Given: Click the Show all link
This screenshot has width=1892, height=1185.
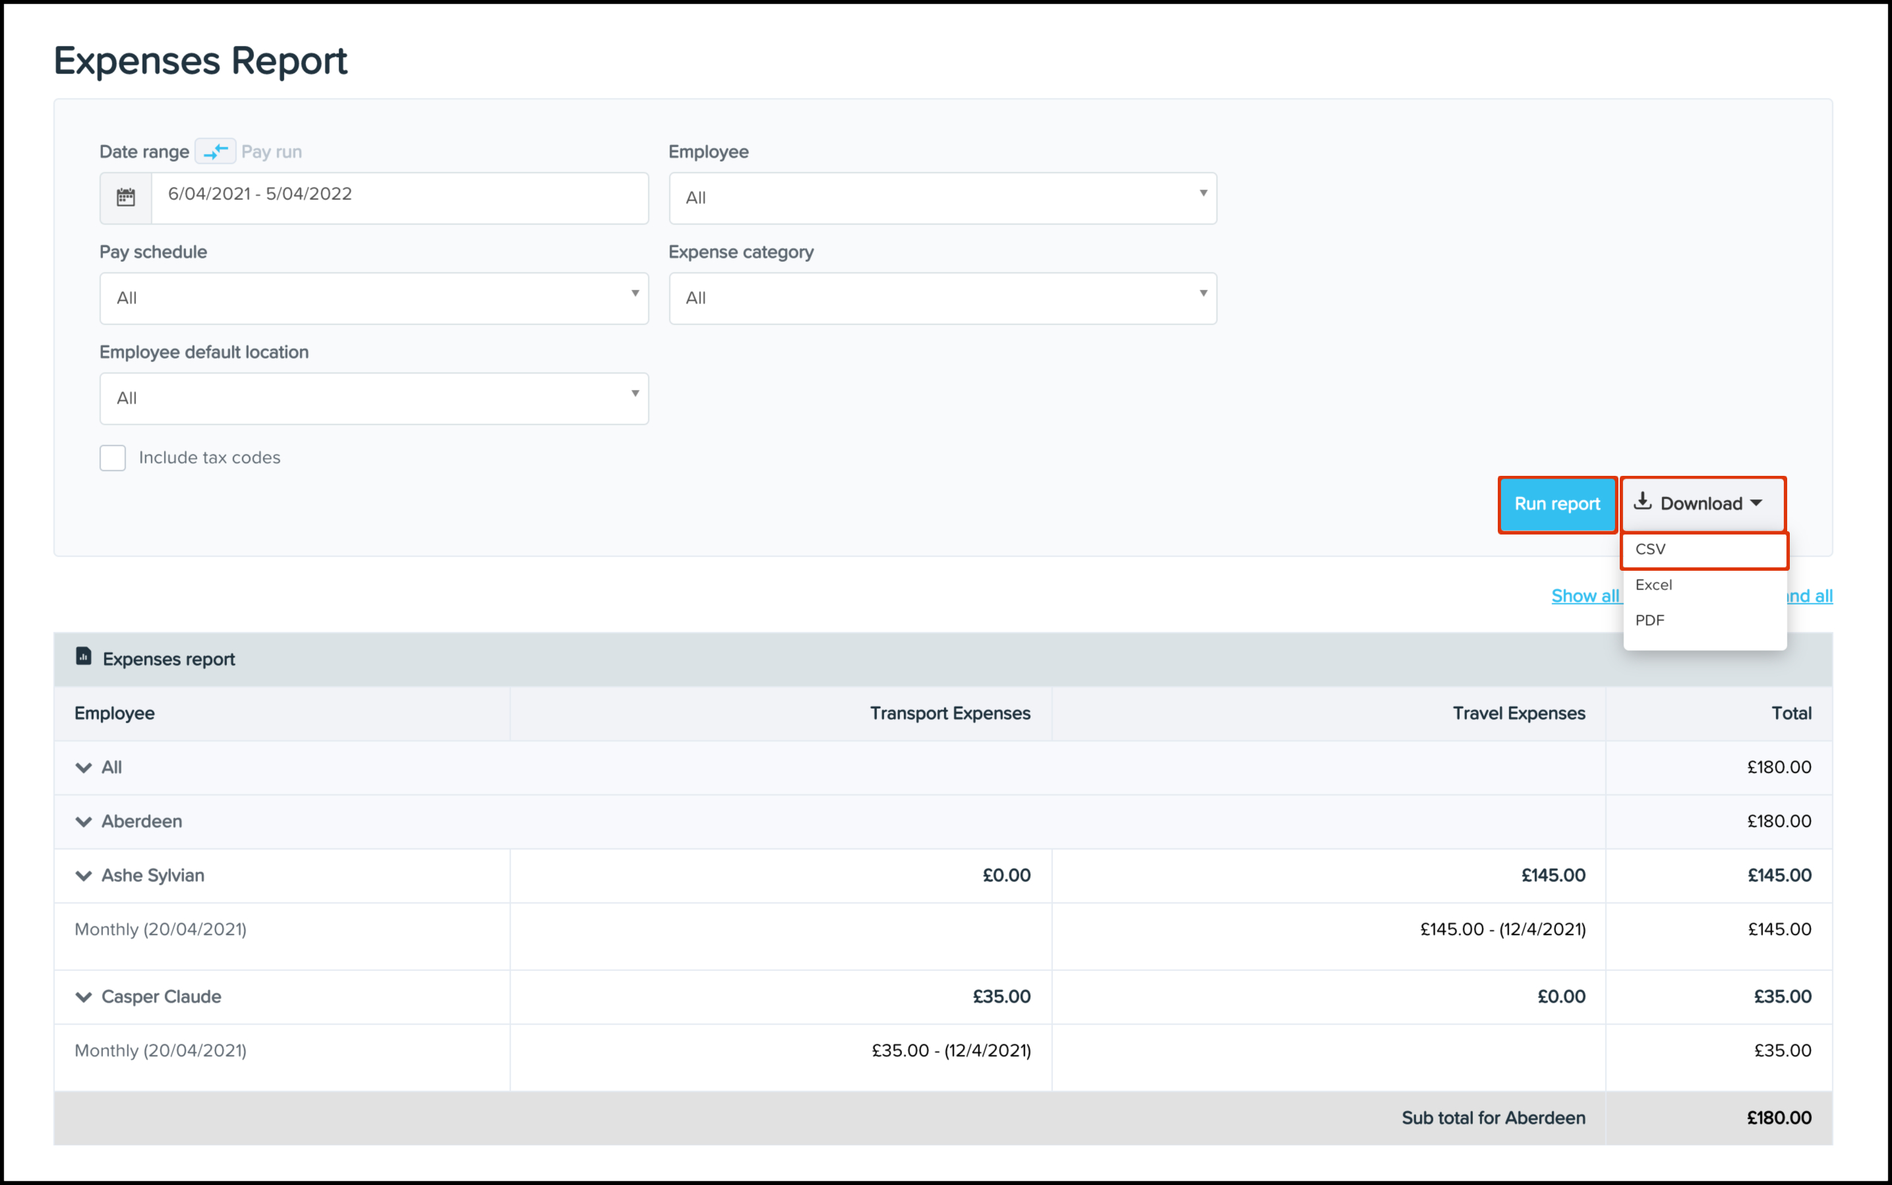Looking at the screenshot, I should [1584, 596].
